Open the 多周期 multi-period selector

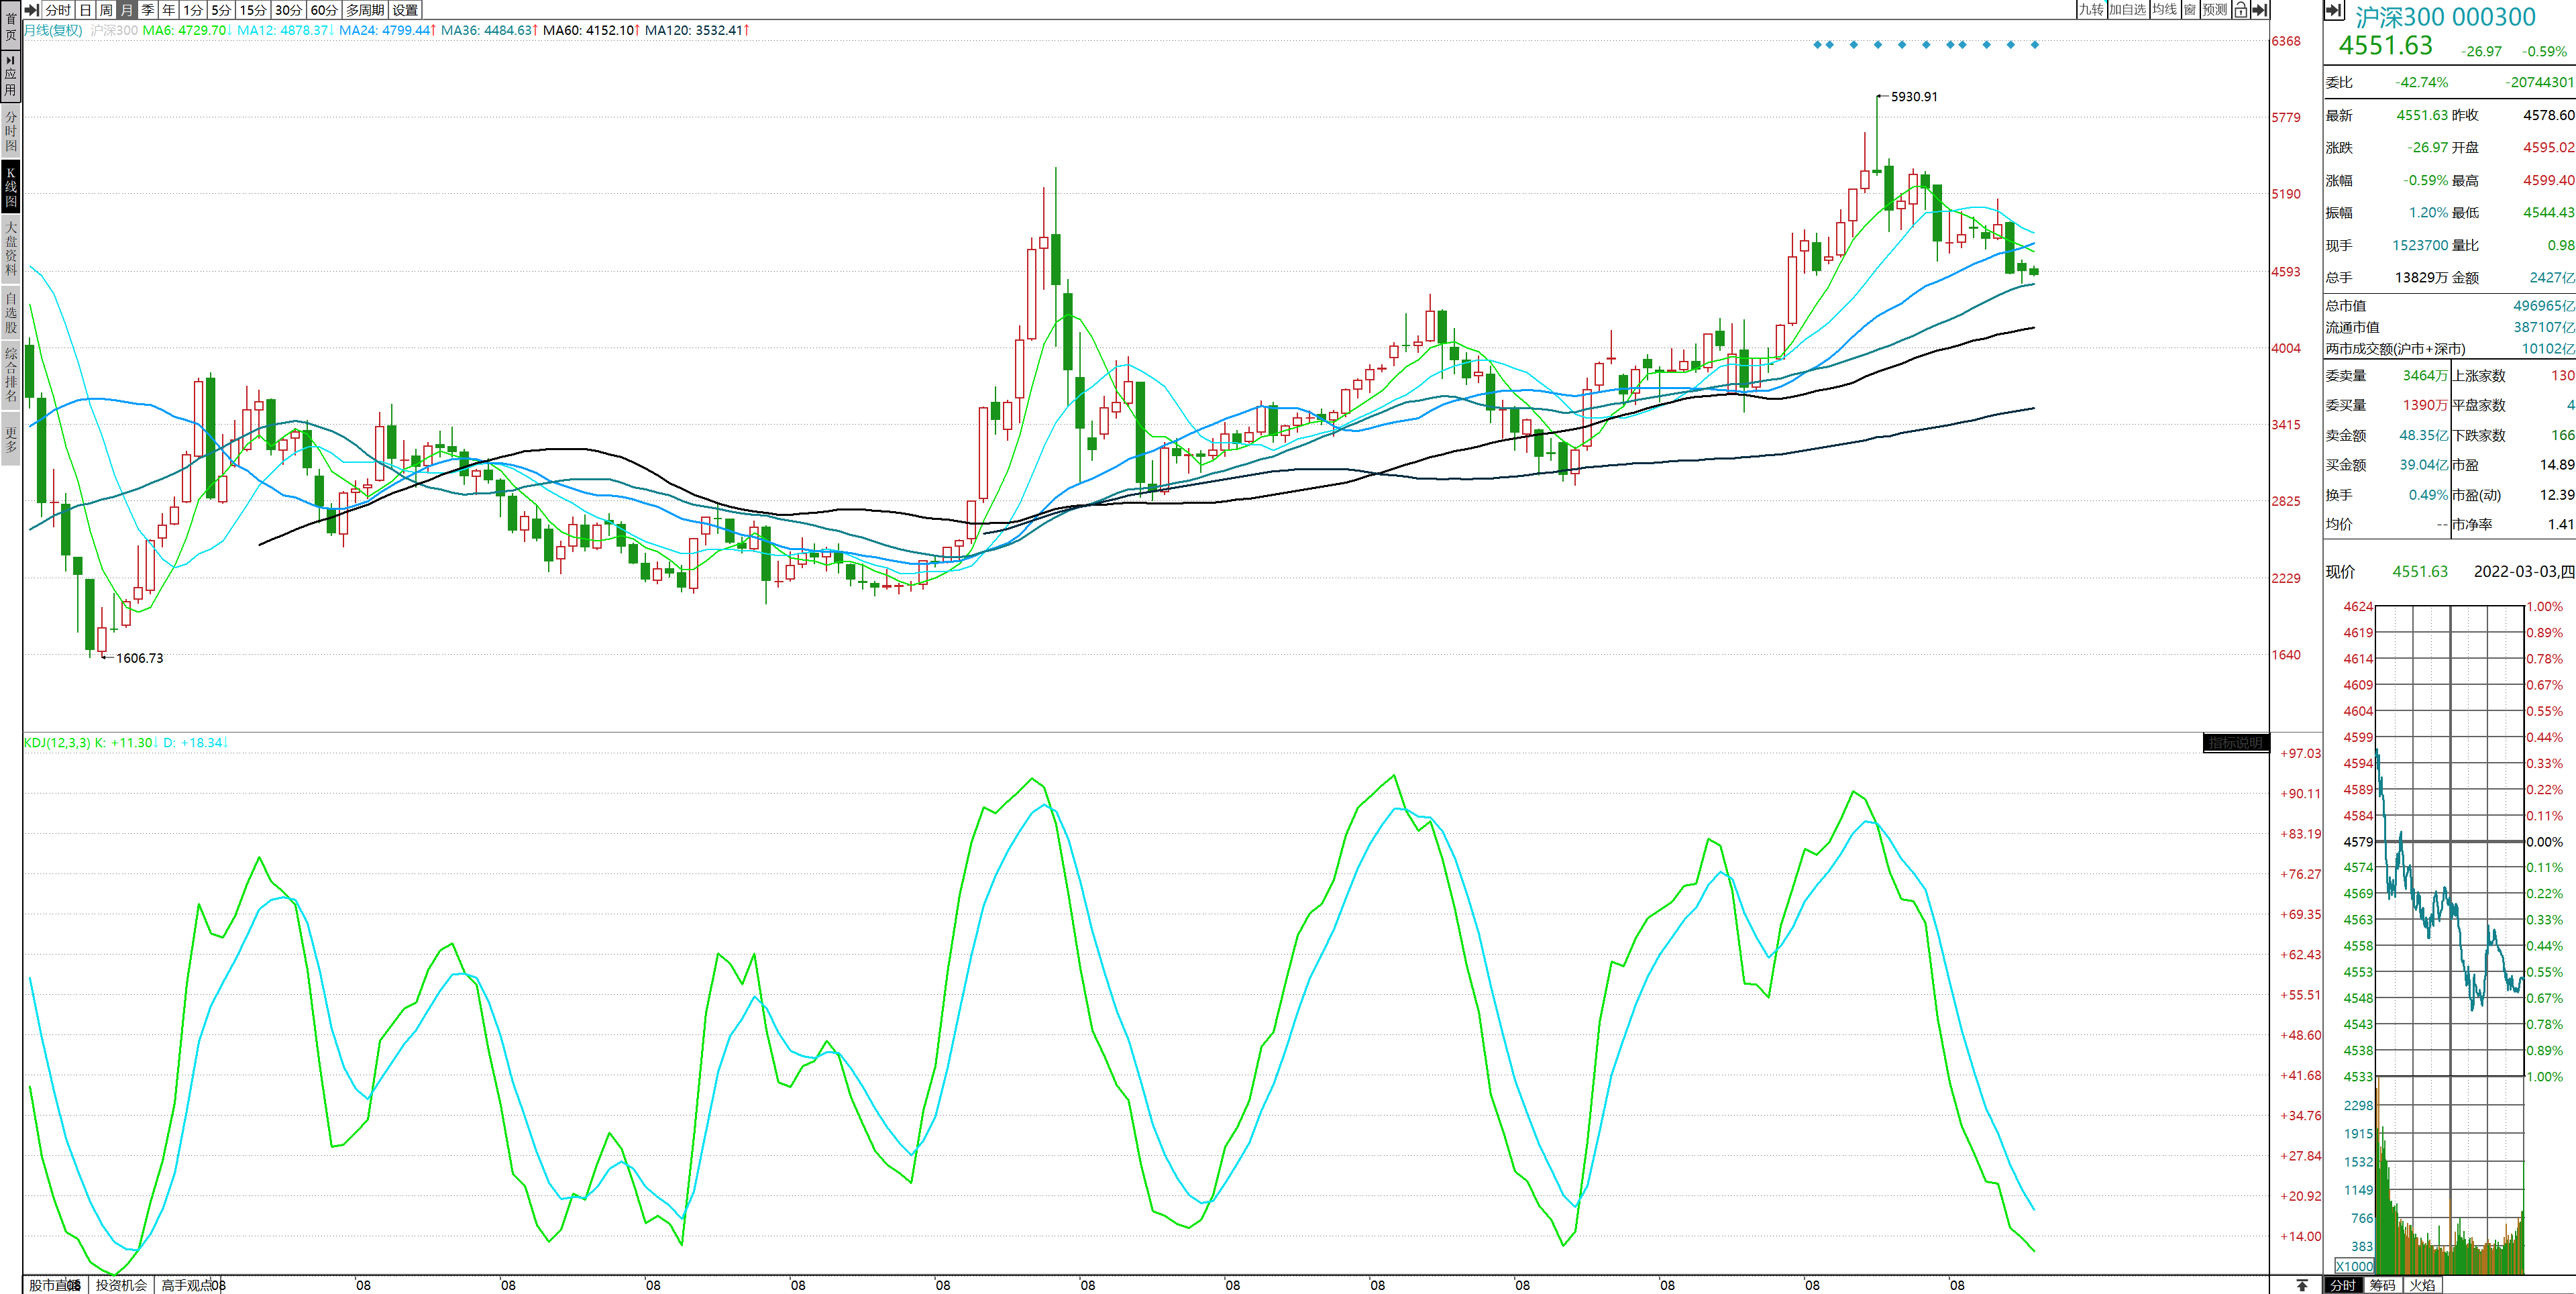365,10
